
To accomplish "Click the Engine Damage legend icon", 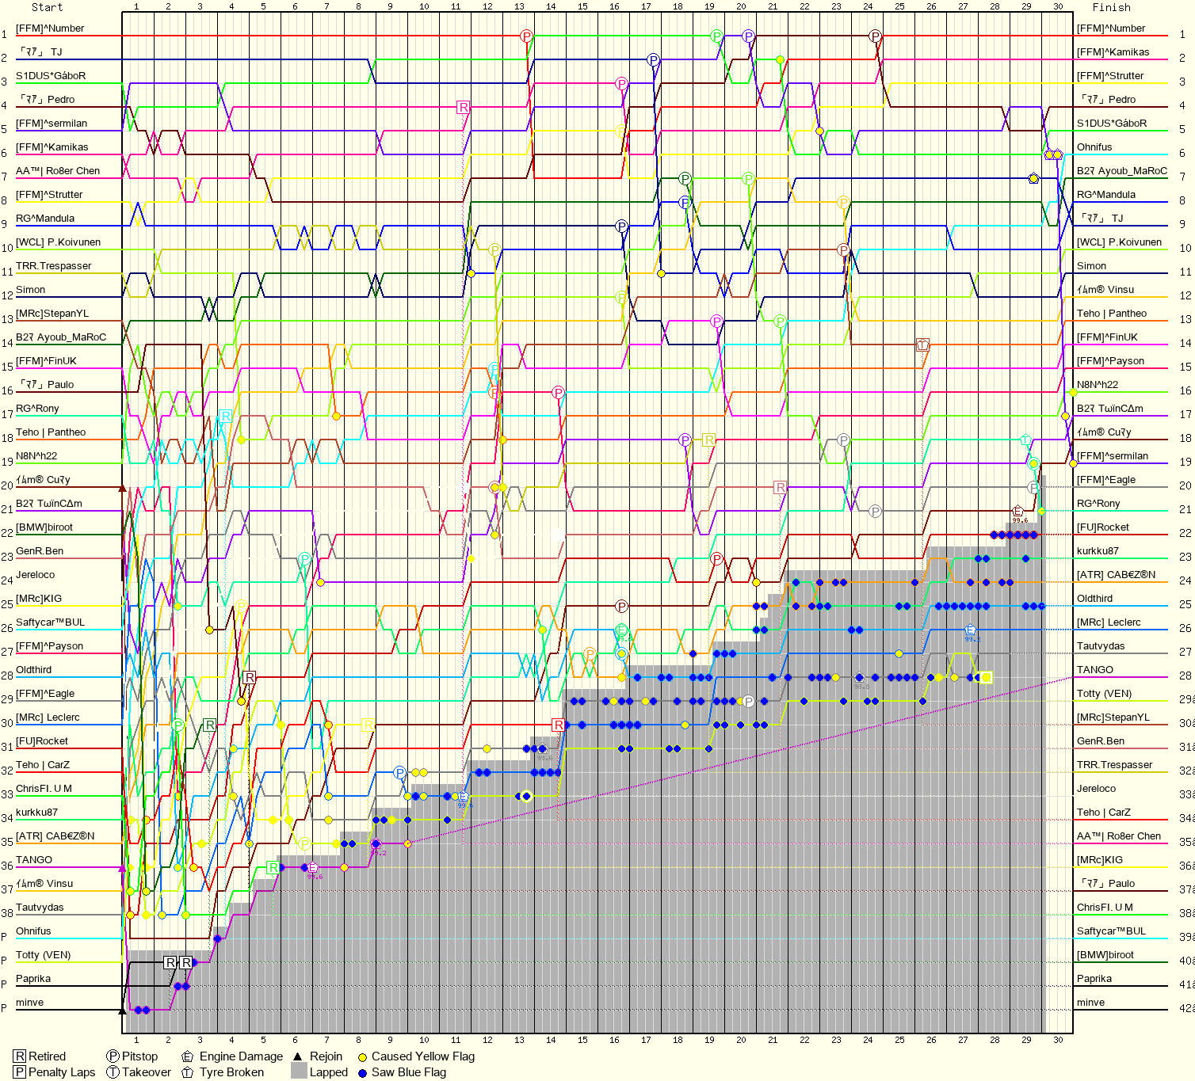I will pos(188,1056).
